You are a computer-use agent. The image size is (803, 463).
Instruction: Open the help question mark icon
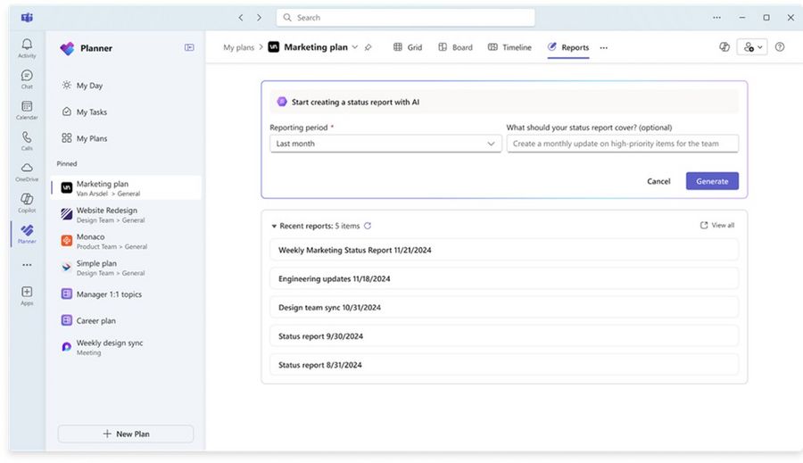pos(780,47)
